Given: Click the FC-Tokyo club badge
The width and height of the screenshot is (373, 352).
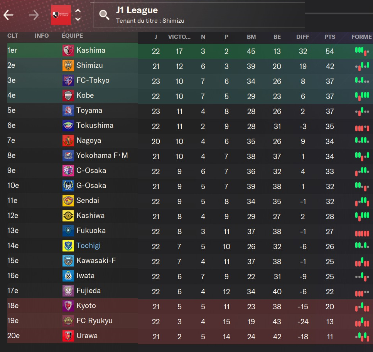Looking at the screenshot, I should pos(68,81).
